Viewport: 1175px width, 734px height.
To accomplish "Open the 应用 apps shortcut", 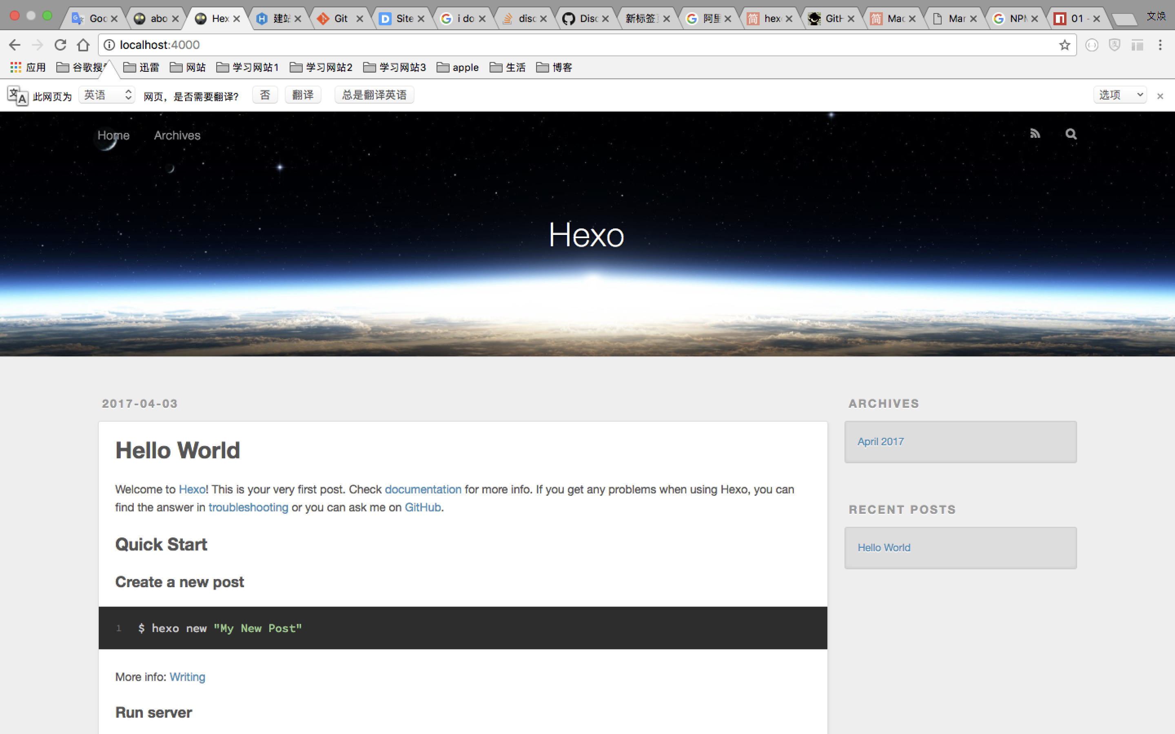I will (x=28, y=67).
